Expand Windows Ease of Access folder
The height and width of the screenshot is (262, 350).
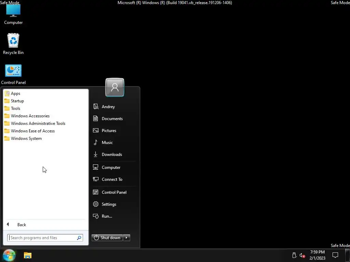pos(46,131)
